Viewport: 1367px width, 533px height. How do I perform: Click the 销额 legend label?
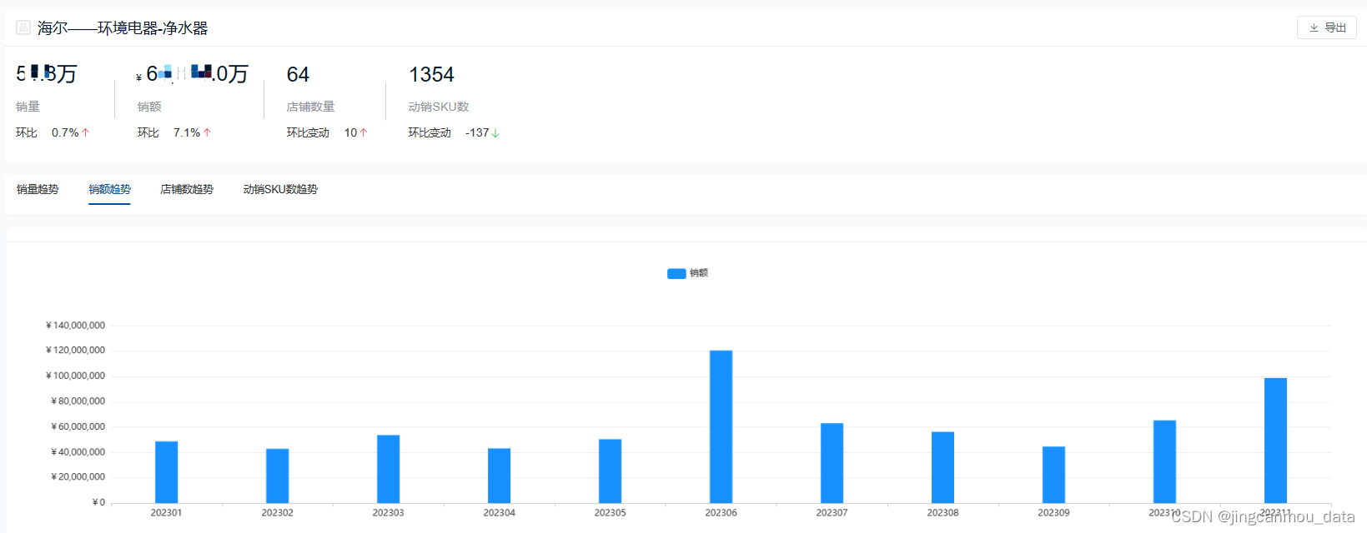(x=699, y=273)
